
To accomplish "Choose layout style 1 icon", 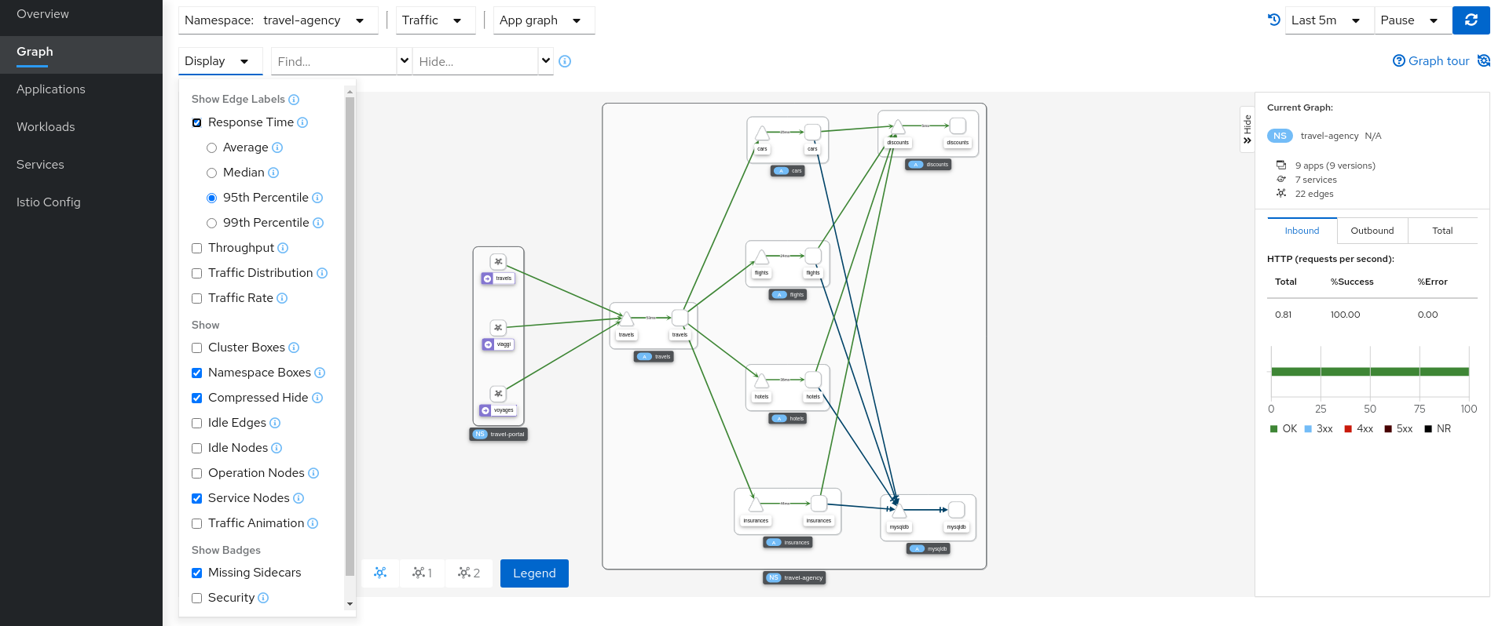I will pos(422,573).
